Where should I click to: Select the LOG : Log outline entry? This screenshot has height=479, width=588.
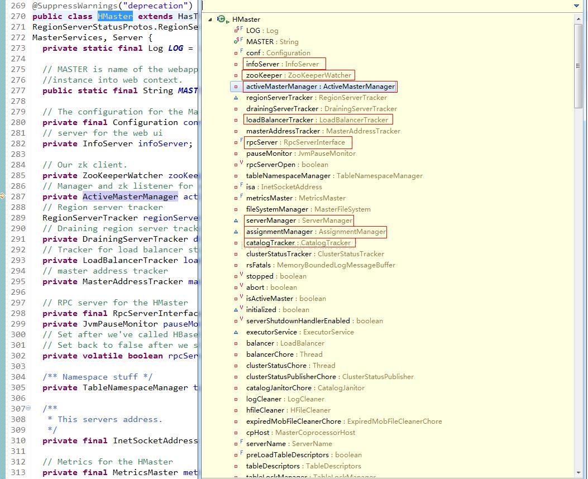click(262, 31)
